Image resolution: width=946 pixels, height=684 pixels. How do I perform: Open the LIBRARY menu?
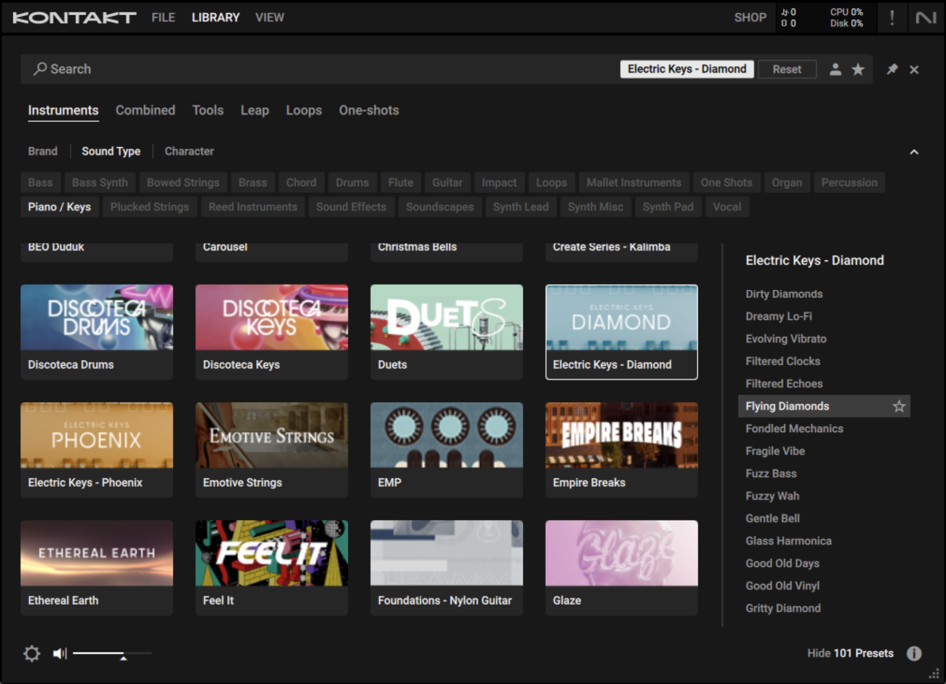pos(215,17)
